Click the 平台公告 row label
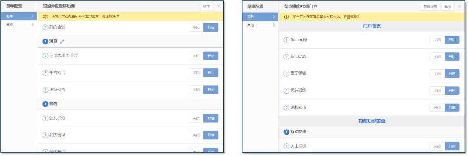 point(57,73)
